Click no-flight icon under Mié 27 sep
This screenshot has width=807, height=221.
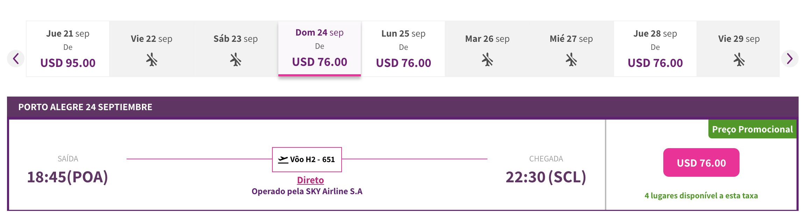pyautogui.click(x=571, y=60)
